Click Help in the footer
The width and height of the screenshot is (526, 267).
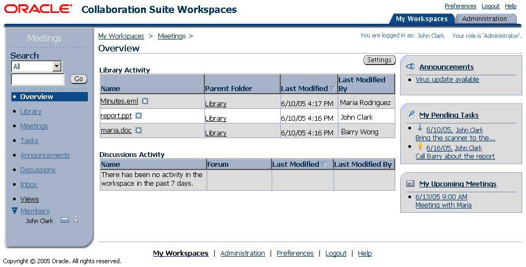(x=365, y=253)
